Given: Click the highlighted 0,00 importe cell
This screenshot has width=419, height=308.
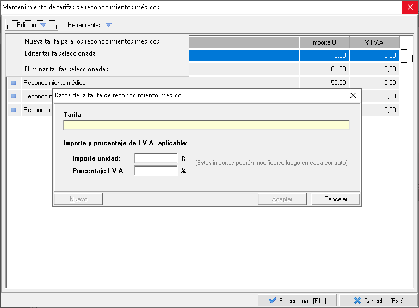Looking at the screenshot, I should [324, 56].
